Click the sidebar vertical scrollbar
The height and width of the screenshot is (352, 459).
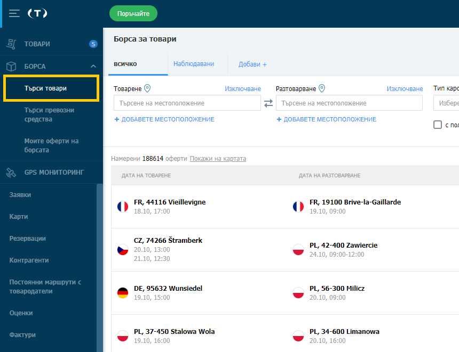tap(100, 267)
